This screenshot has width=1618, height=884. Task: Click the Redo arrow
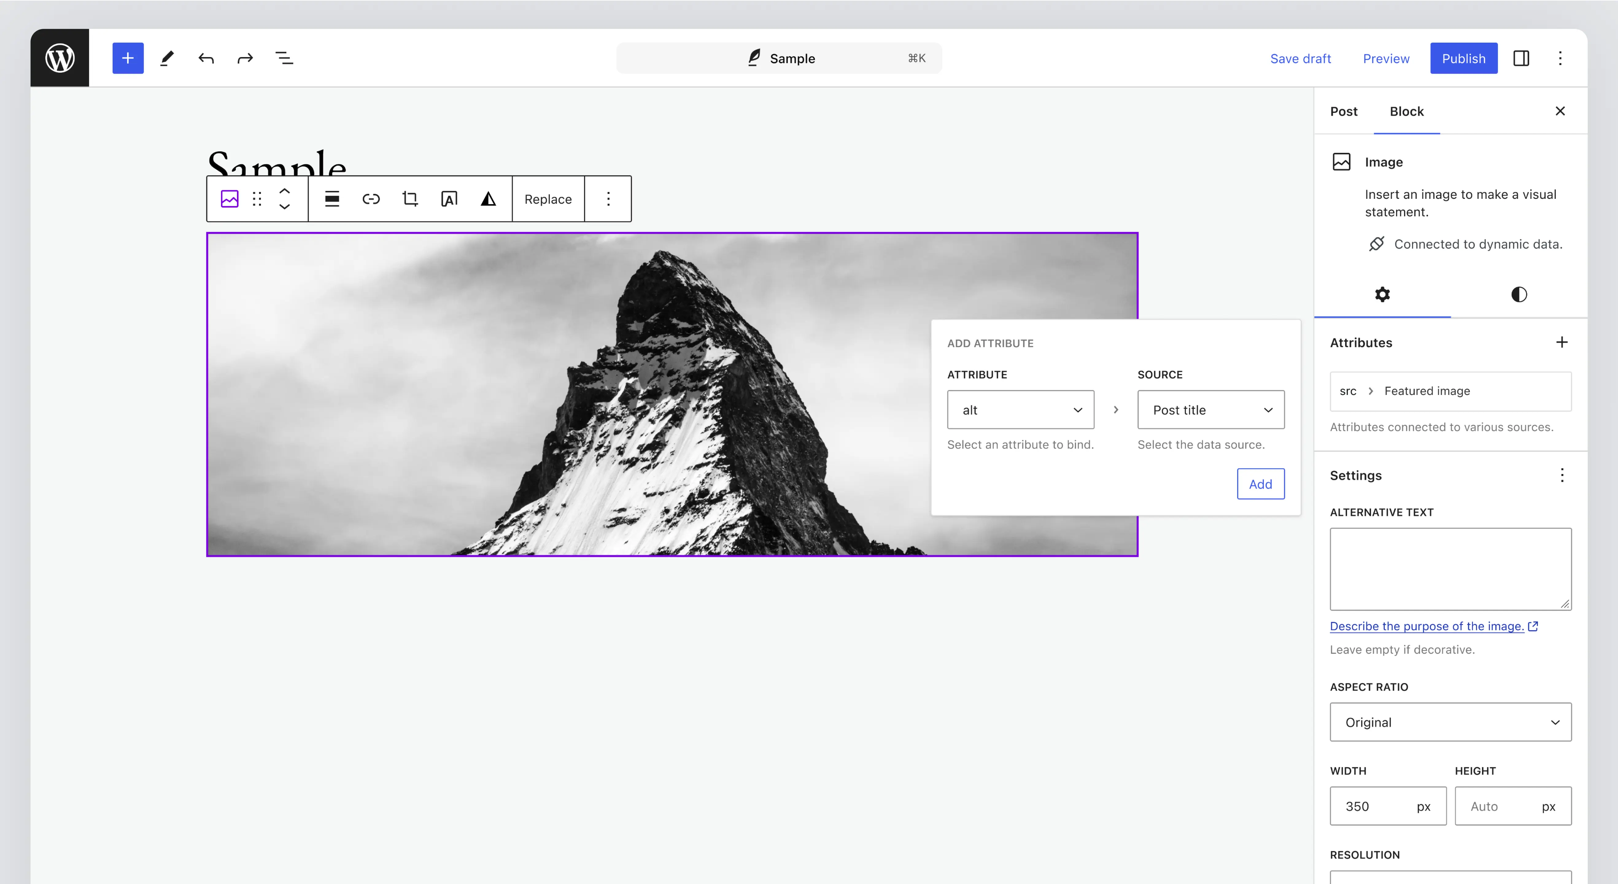click(245, 58)
